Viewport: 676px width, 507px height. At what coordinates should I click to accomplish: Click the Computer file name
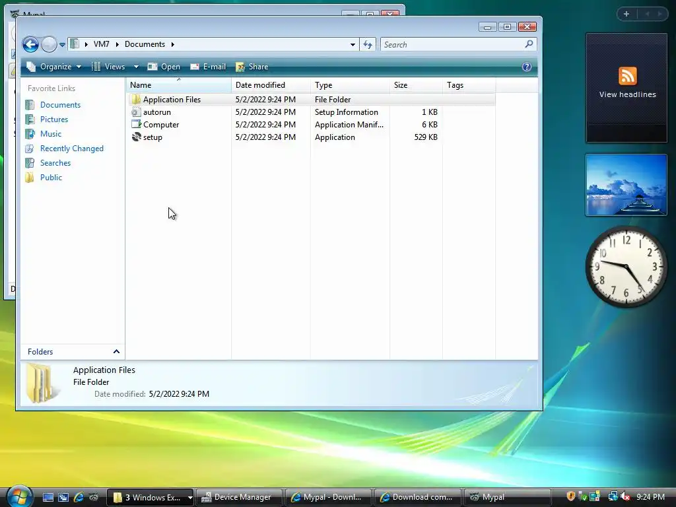pyautogui.click(x=161, y=125)
